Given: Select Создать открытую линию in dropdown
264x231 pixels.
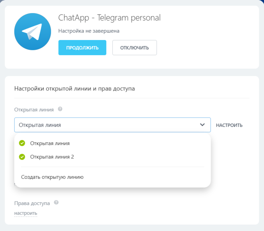Looking at the screenshot, I should point(52,177).
